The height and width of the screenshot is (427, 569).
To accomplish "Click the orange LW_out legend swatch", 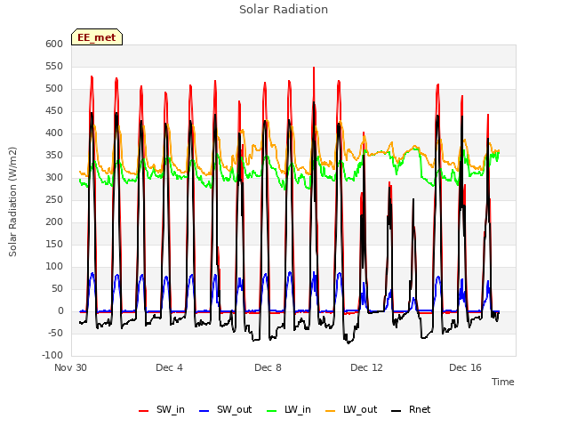I will point(330,411).
